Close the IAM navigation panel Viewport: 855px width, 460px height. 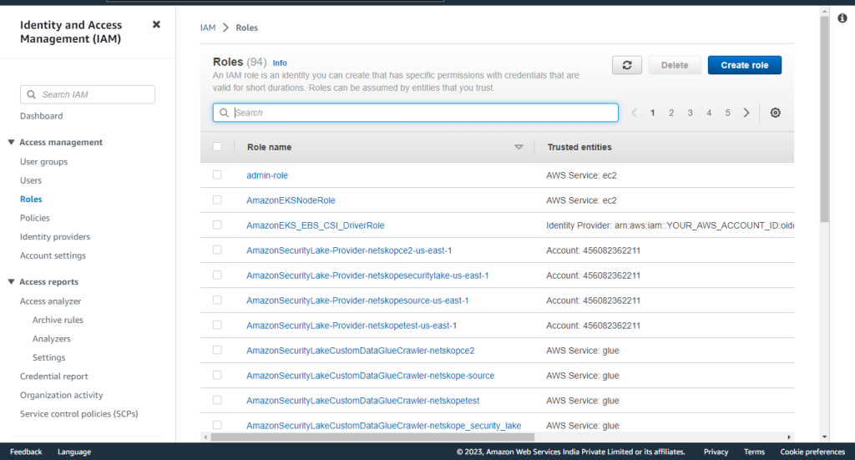tap(156, 24)
